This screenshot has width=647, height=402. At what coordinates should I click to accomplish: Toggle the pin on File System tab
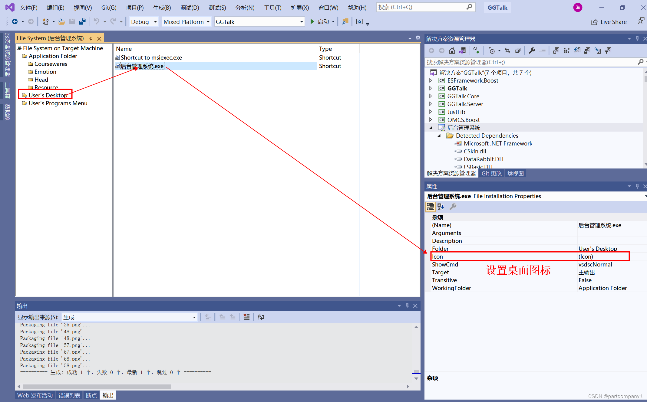[91, 39]
